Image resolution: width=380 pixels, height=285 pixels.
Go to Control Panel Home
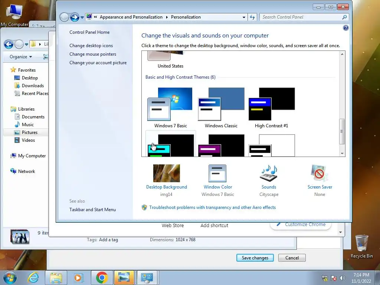pos(89,32)
